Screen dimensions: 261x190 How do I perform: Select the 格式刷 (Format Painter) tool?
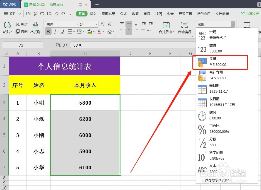[x=35, y=28]
